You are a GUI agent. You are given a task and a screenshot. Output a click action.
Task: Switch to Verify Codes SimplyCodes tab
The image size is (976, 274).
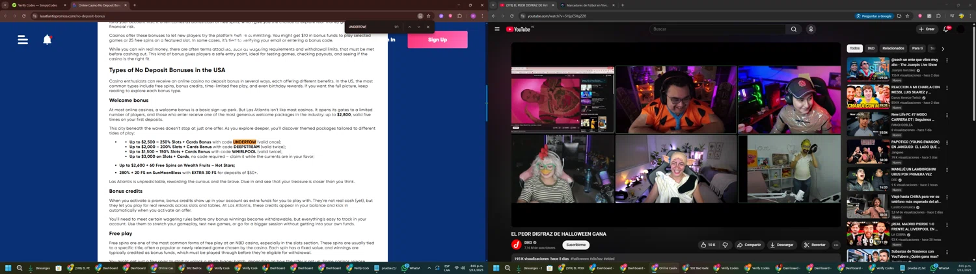click(39, 5)
